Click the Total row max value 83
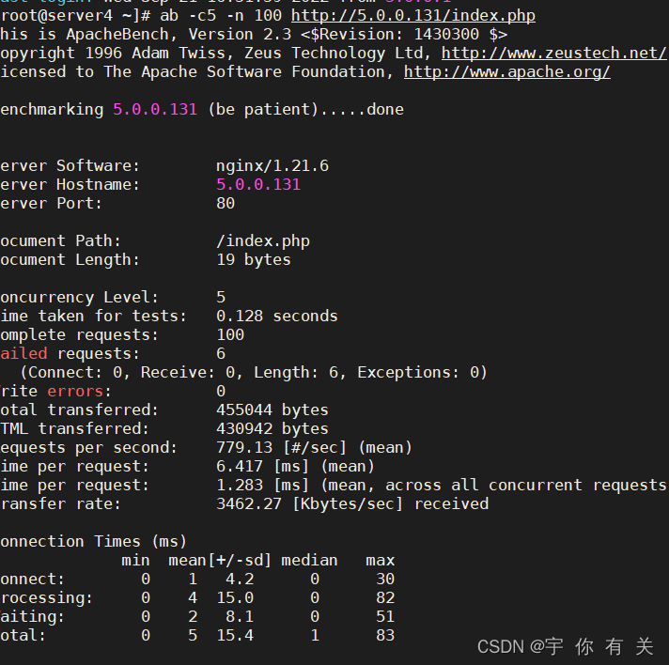 tap(385, 635)
